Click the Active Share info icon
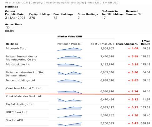The height and width of the screenshot is (127, 152). point(8,27)
